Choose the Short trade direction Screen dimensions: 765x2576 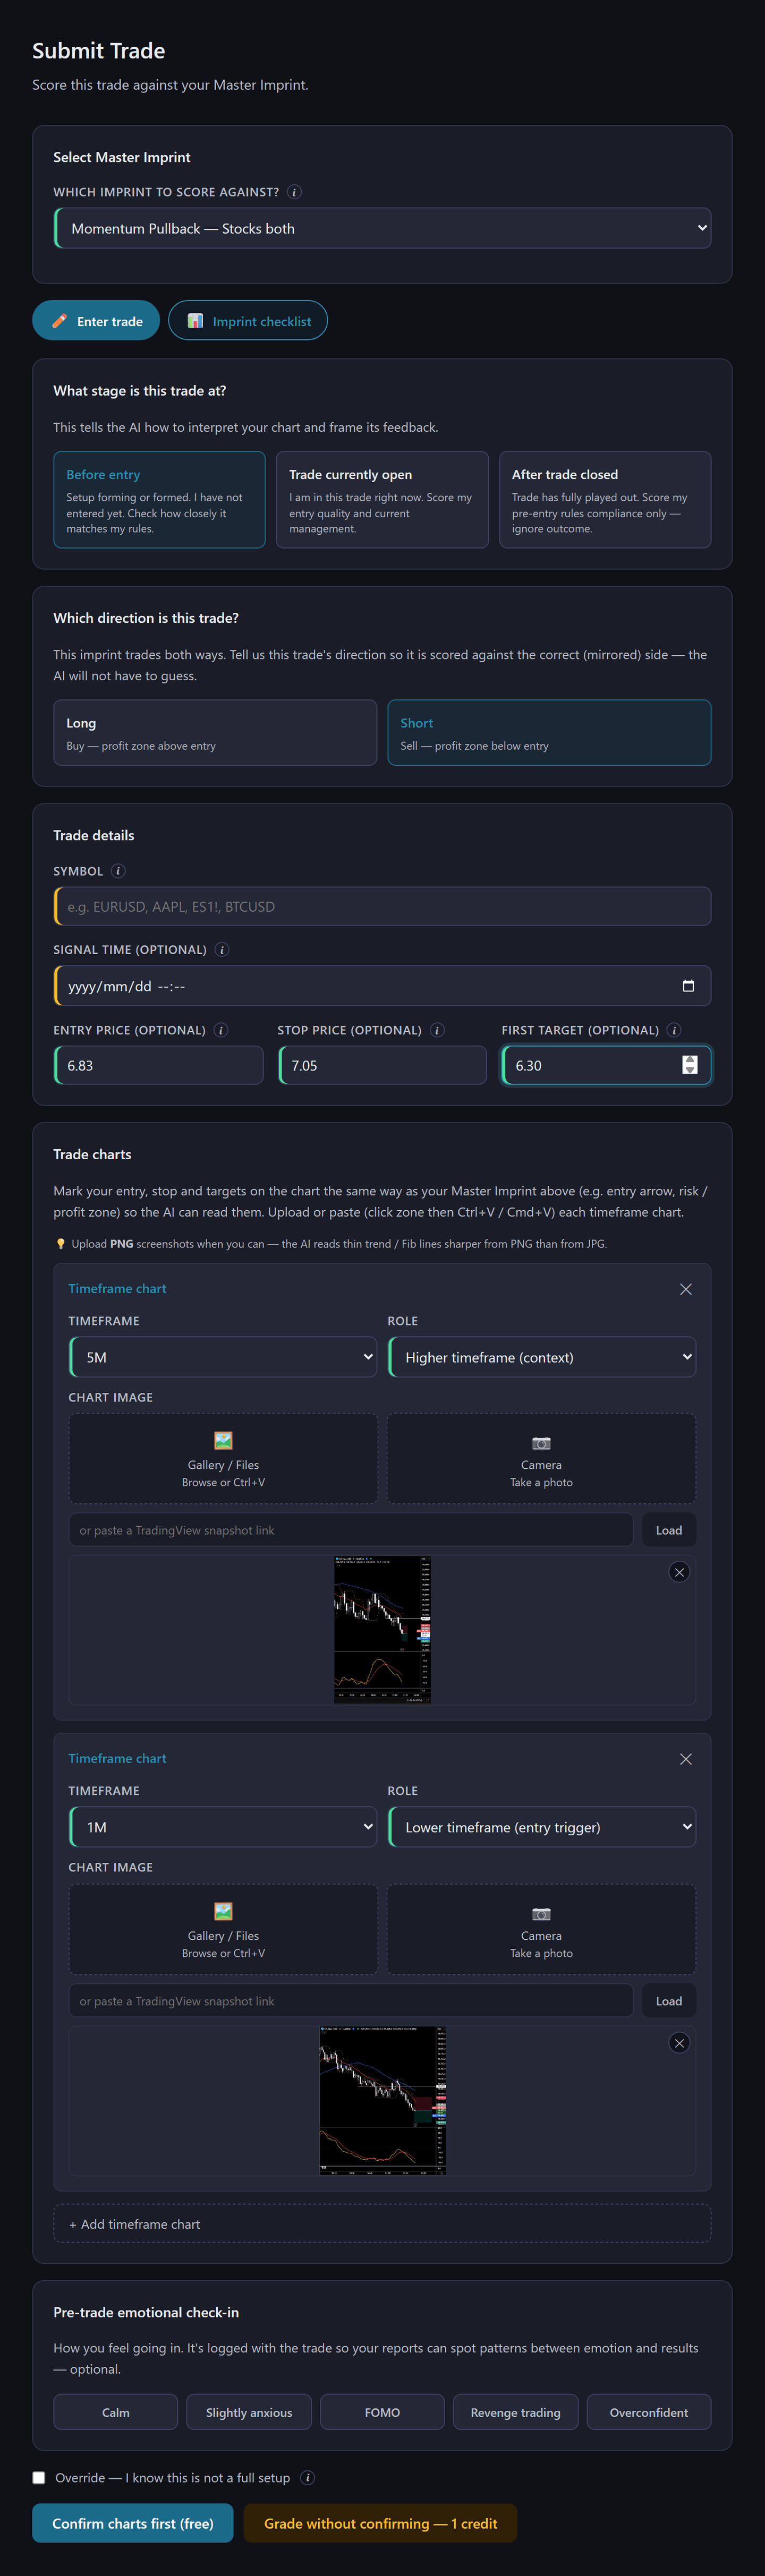(549, 733)
